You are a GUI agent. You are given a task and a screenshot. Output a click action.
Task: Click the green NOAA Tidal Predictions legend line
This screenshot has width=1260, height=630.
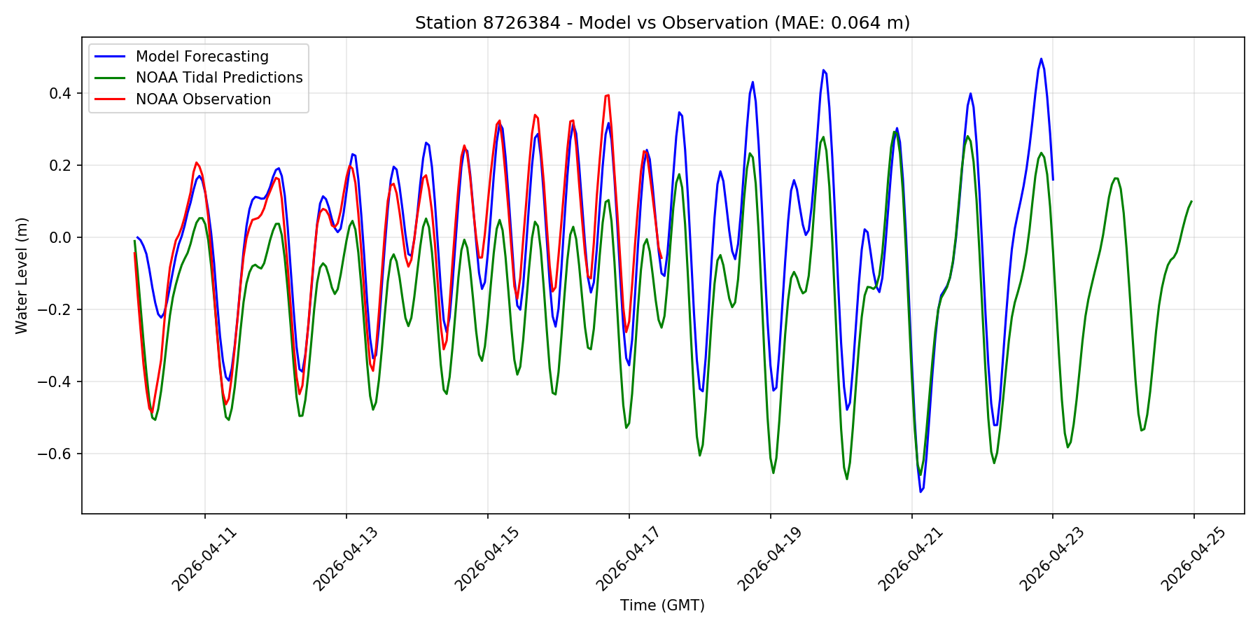click(112, 78)
